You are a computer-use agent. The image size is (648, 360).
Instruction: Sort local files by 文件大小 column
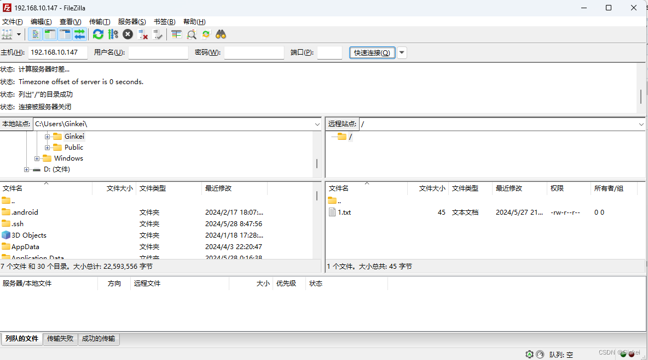click(114, 188)
